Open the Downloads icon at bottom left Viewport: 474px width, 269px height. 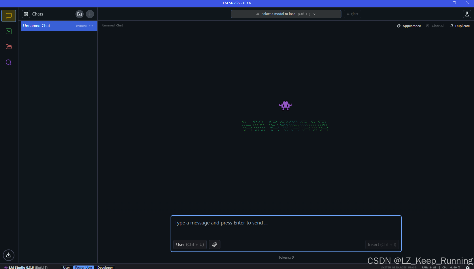click(9, 255)
